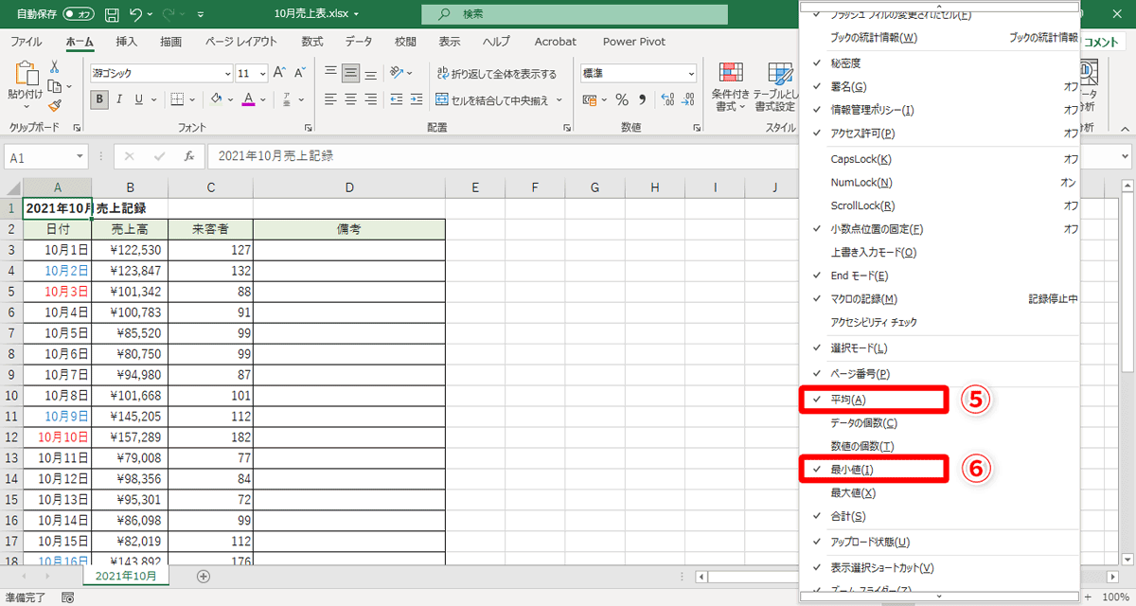The image size is (1136, 606).
Task: Select the 2021年10月 sheet tab
Action: tap(126, 575)
